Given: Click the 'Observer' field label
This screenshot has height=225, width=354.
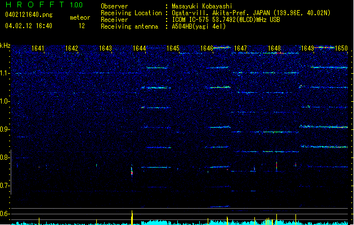Looking at the screenshot, I should tap(114, 6).
